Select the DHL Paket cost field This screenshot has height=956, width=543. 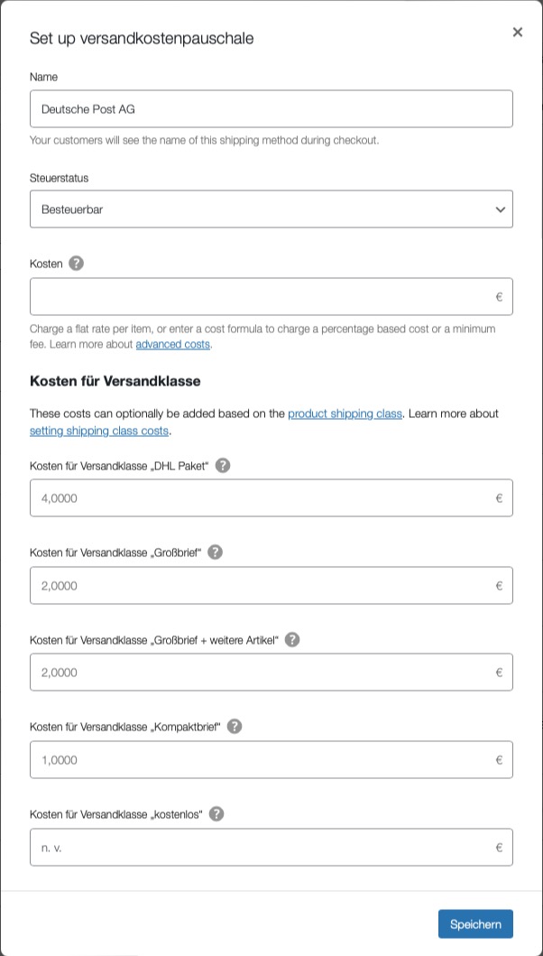tap(271, 498)
